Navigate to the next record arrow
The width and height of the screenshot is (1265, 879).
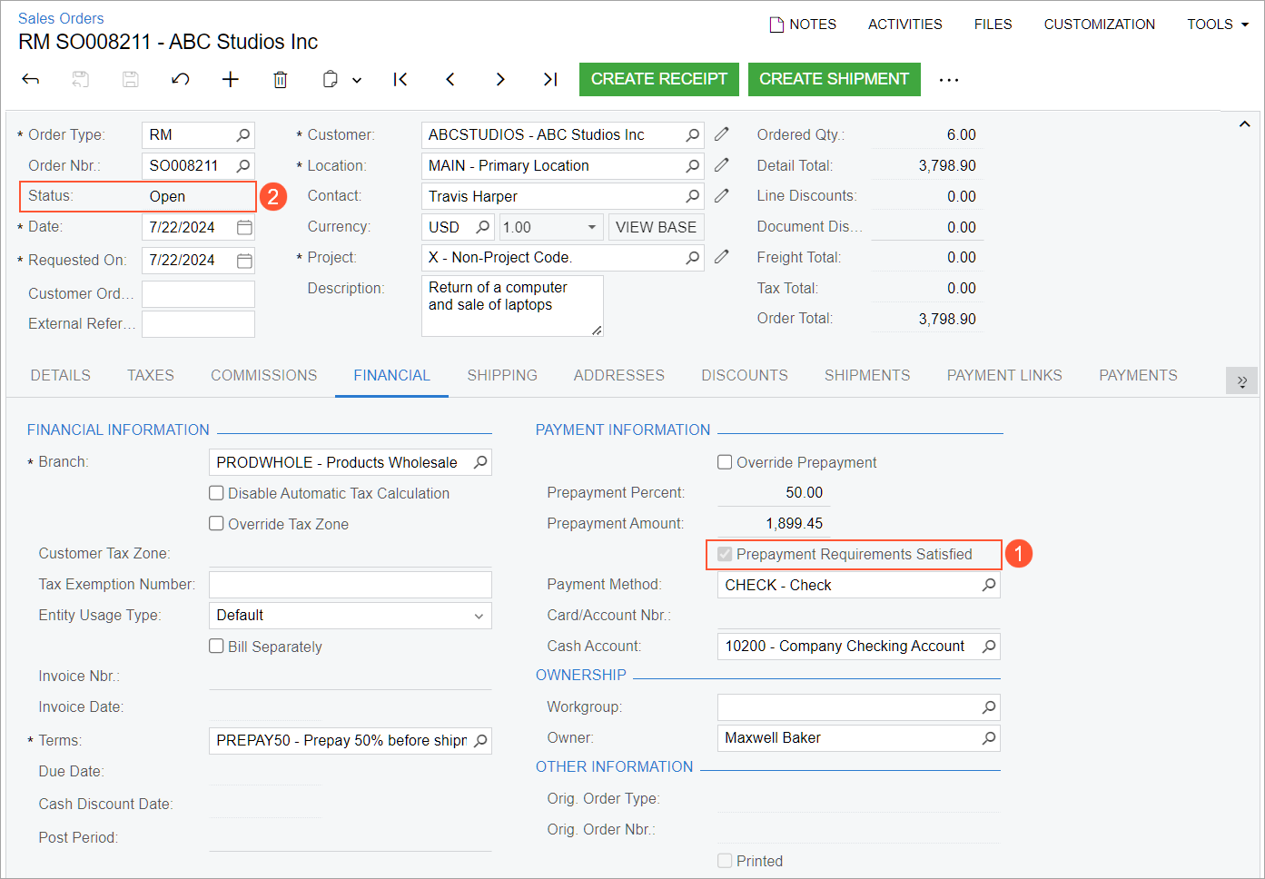[500, 80]
